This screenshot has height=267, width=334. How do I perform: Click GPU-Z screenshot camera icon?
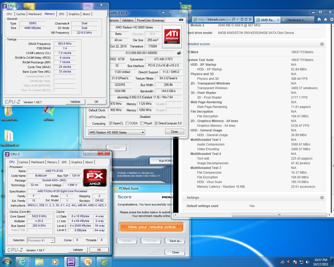tap(181, 20)
